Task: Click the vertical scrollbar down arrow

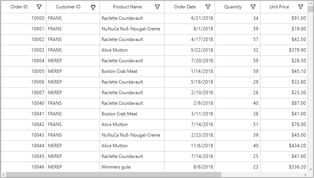Action: (311, 169)
